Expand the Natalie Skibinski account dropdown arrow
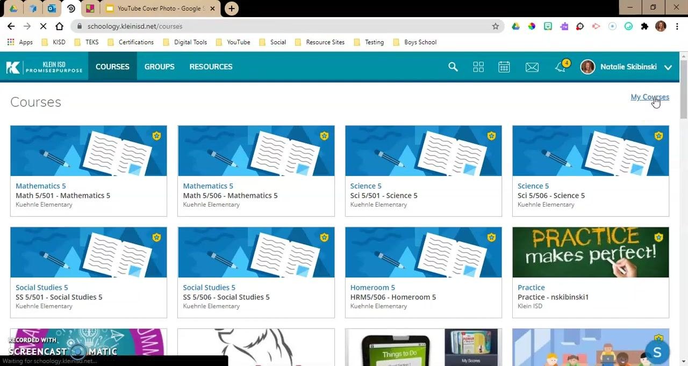Image resolution: width=688 pixels, height=366 pixels. point(668,67)
